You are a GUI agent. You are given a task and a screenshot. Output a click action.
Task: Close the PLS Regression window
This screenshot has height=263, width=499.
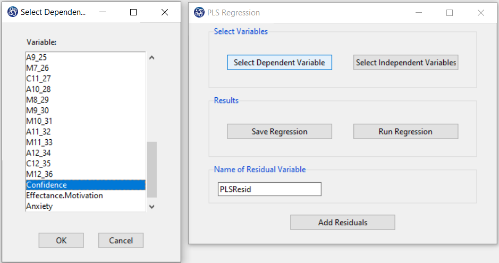[x=481, y=13]
